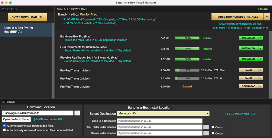Enable Automatically remove downloaded files once installed
Image resolution: width=272 pixels, height=138 pixels.
[x=5, y=130]
